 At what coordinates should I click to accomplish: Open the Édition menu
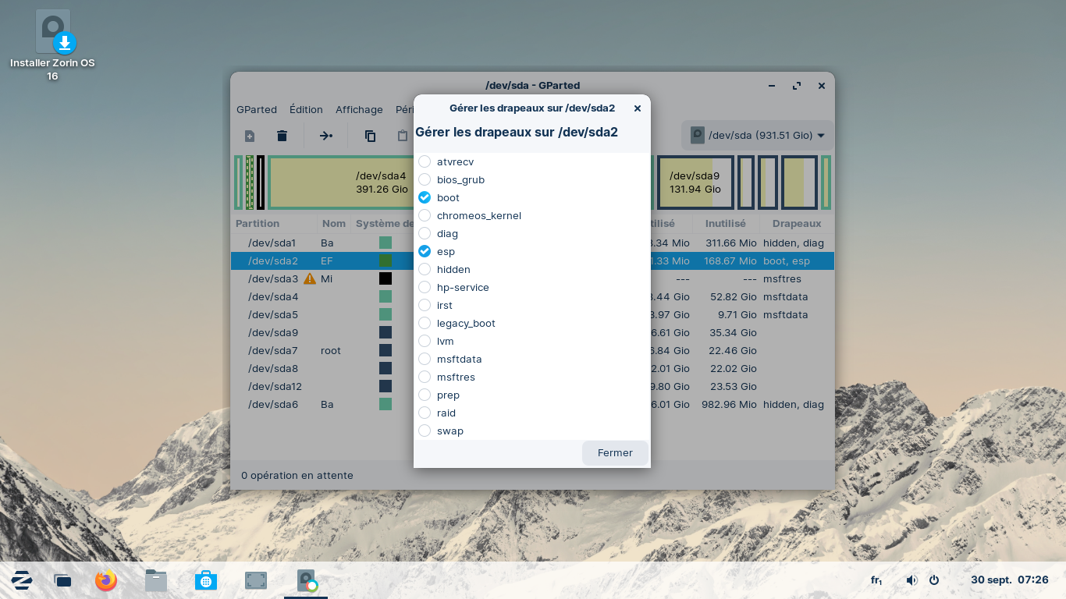click(306, 109)
